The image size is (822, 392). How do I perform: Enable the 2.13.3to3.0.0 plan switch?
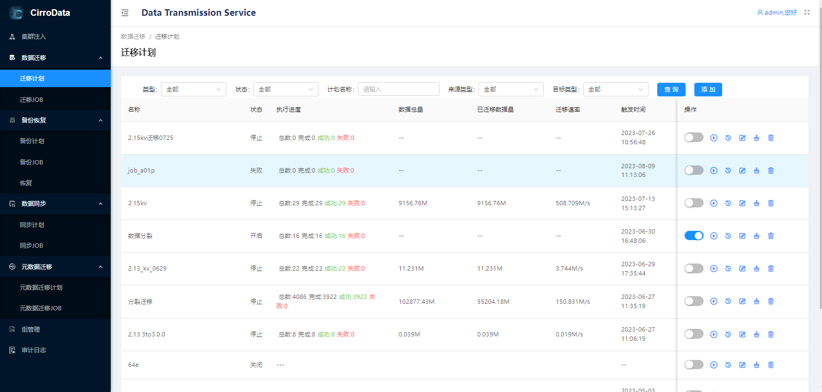(x=694, y=334)
